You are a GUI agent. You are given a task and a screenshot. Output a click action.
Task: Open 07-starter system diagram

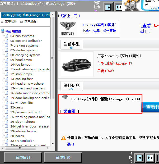pos(24,50)
